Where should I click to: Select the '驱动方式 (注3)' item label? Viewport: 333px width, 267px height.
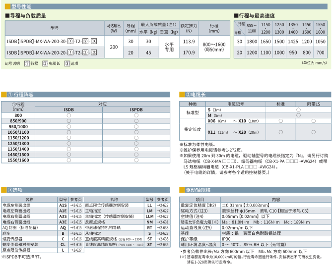pyautogui.click(x=194, y=211)
